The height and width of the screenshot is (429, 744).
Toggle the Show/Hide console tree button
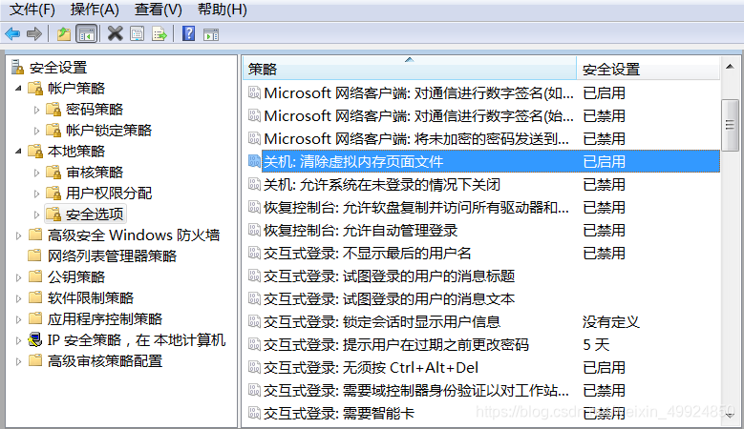click(x=87, y=34)
